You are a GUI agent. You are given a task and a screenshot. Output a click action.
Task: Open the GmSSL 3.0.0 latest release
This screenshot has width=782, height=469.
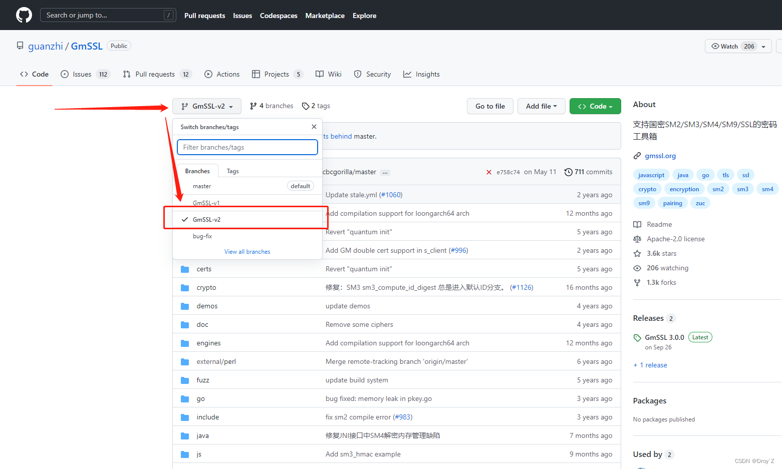click(664, 337)
